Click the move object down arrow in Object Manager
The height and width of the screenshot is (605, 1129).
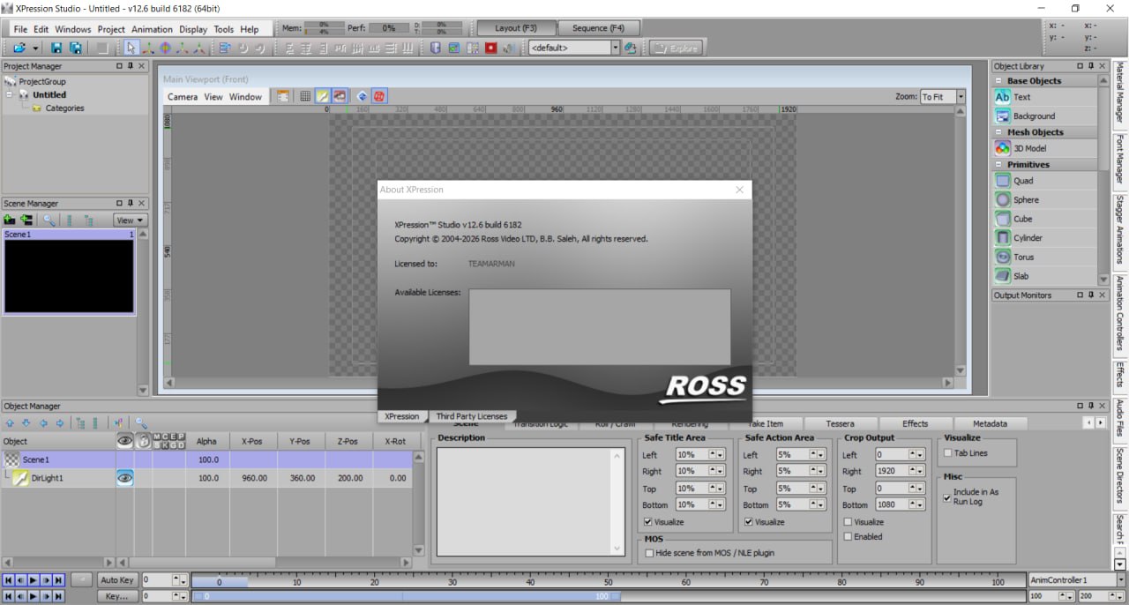pyautogui.click(x=26, y=423)
